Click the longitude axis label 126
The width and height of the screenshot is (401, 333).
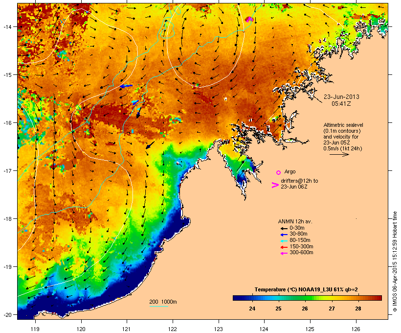(x=356, y=329)
